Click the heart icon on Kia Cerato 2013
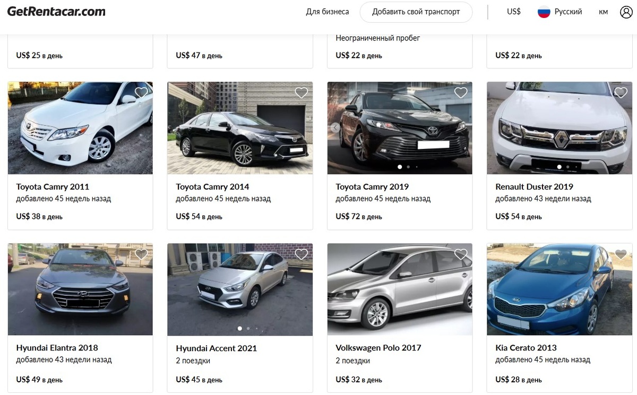637x395 pixels. point(621,253)
